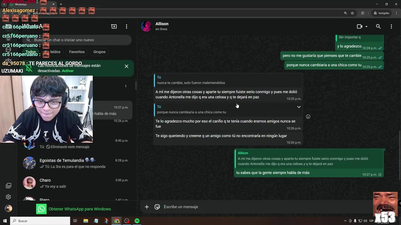Bookmark this page with the star icon
Viewport: 401px width, 225px height.
(352, 13)
